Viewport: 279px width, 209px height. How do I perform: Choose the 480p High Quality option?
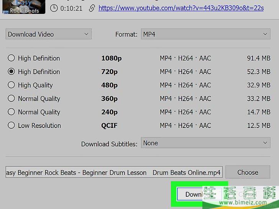tap(11, 85)
